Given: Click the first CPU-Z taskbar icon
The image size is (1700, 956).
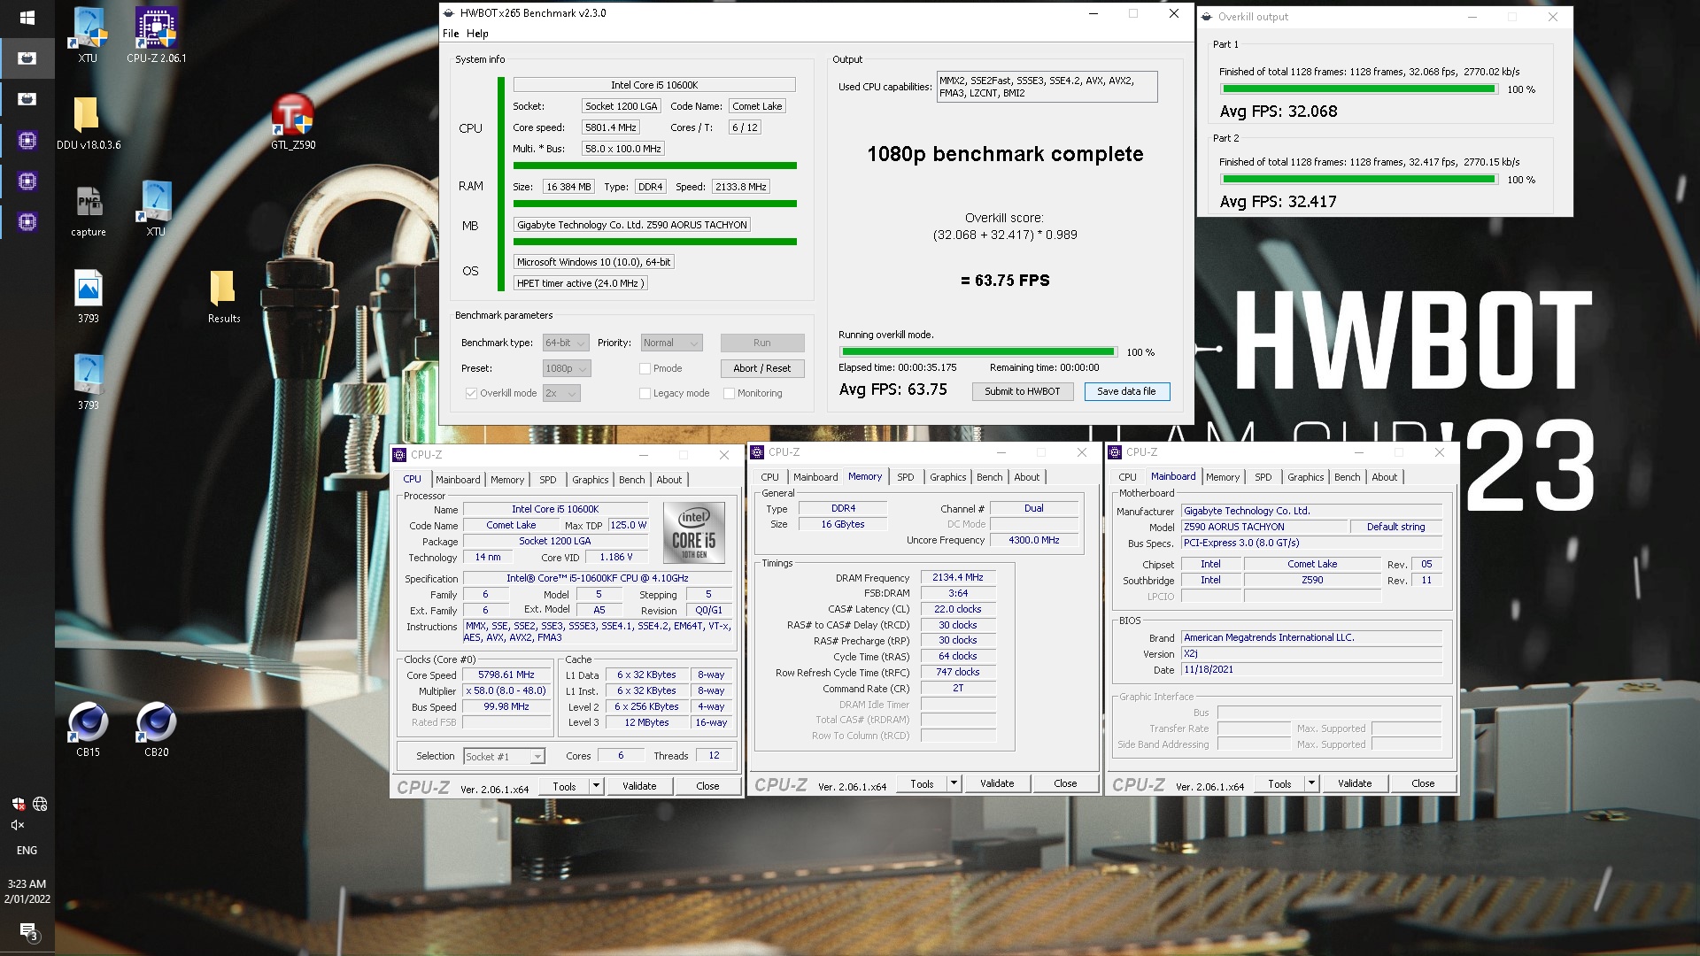Looking at the screenshot, I should point(27,141).
